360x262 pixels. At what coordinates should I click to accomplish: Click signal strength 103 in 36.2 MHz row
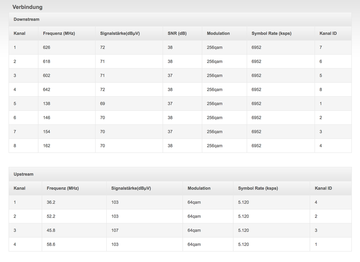coord(115,202)
